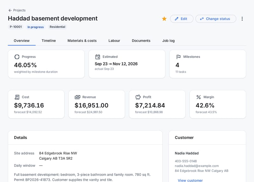Viewport: 254px width, 182px height.
Task: Click the $16,951.00 revenue value
Action: click(91, 105)
